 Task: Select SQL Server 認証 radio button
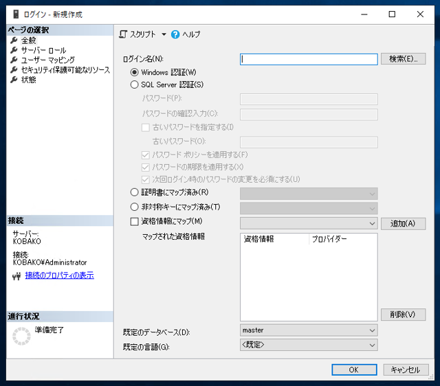pos(135,84)
